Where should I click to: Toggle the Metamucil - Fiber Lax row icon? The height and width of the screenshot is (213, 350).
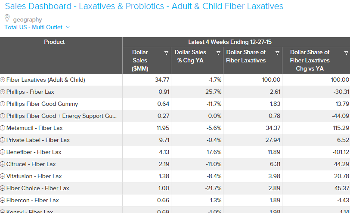[x=3, y=128]
